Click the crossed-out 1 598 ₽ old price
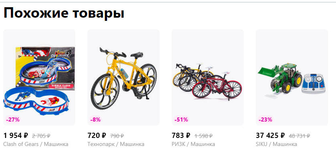The image size is (336, 158). 204,136
